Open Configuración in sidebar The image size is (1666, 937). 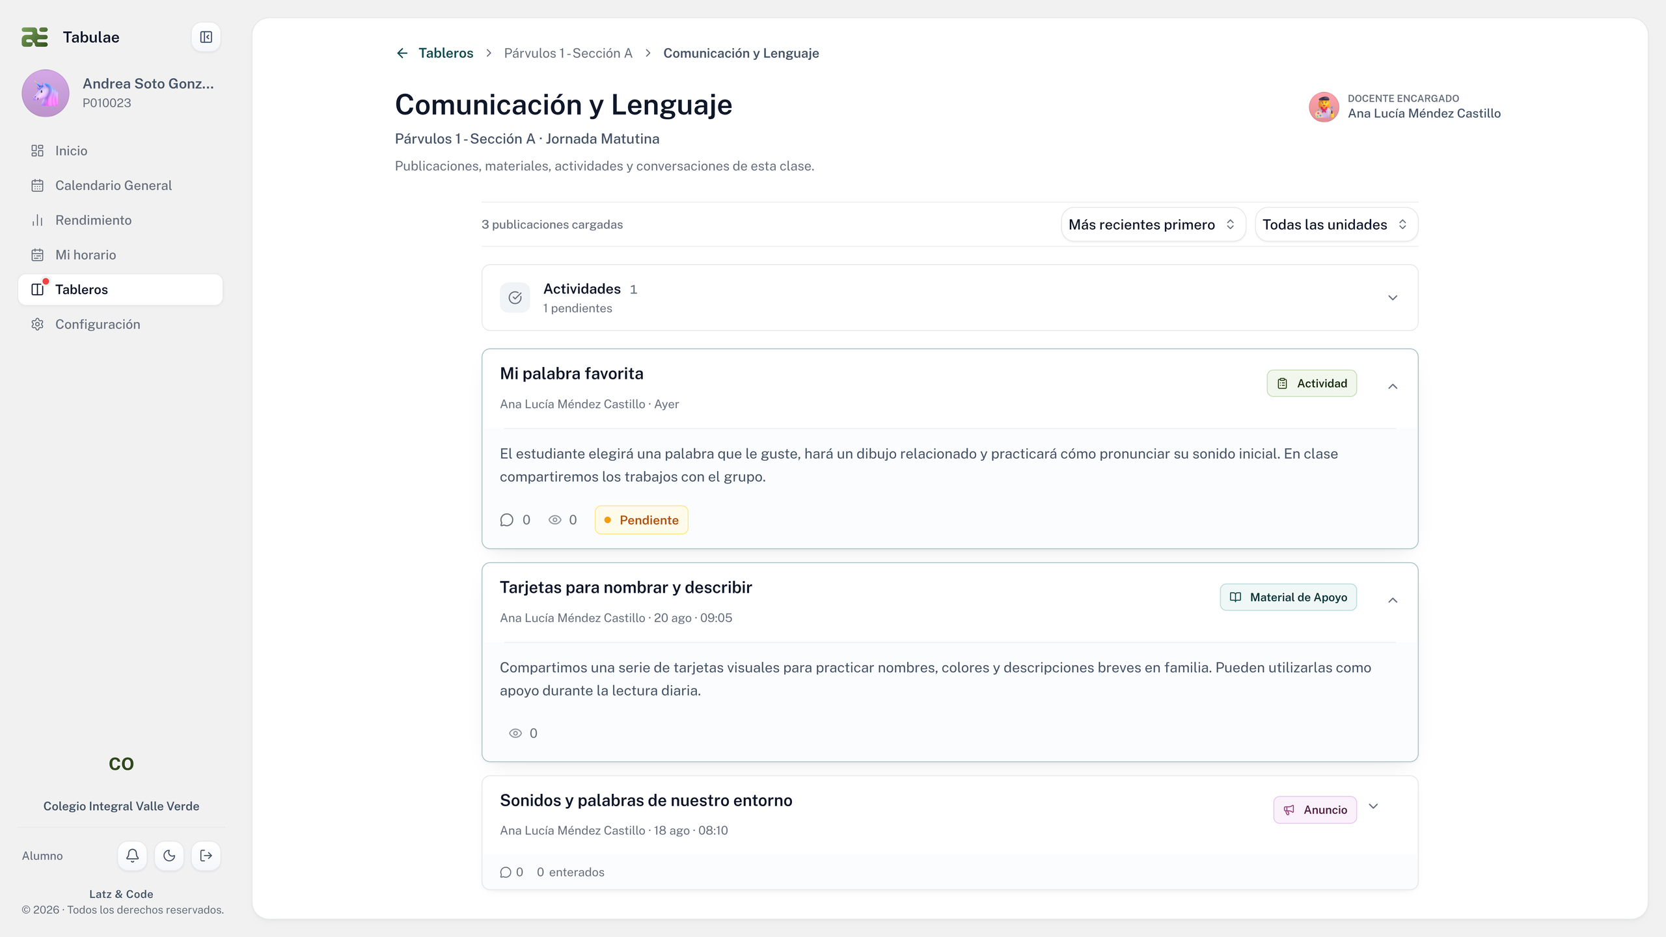(120, 324)
